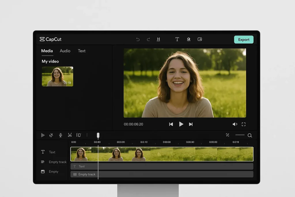Viewport: 295px width, 197px height.
Task: Play the video in preview
Action: tap(181, 124)
